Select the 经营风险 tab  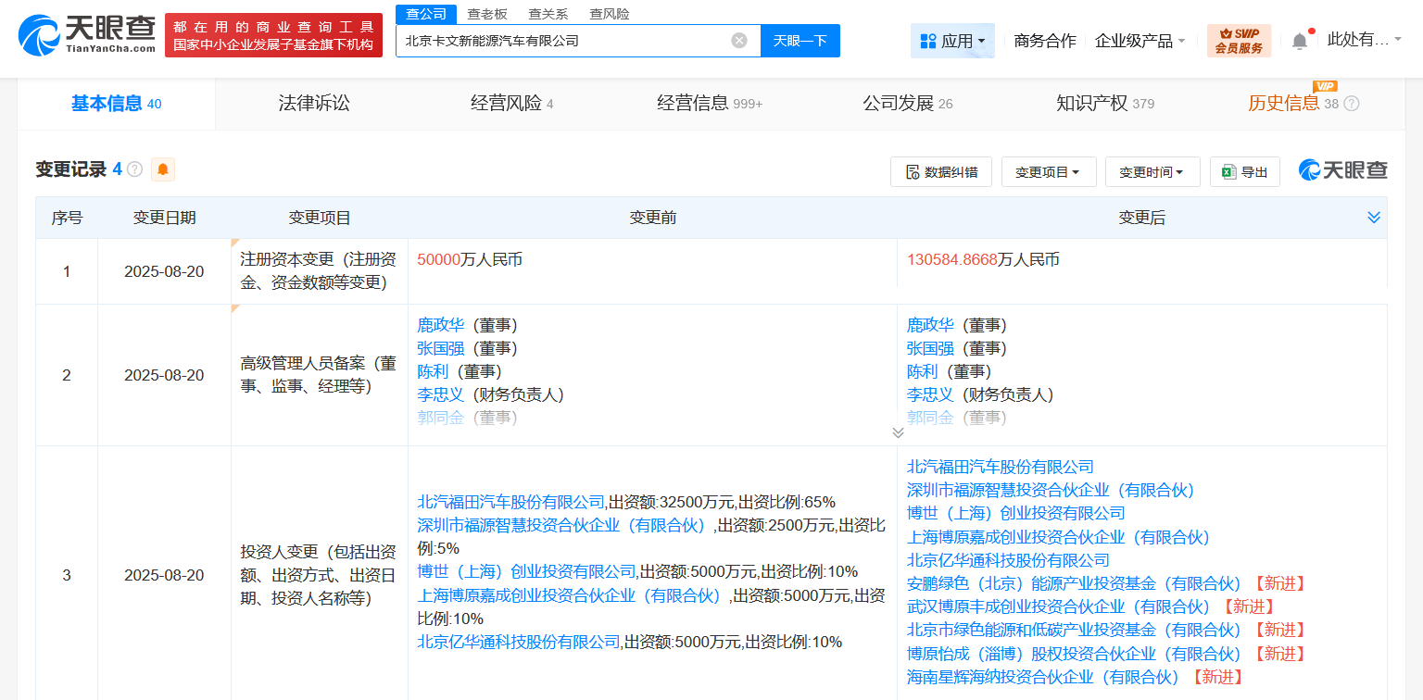511,104
